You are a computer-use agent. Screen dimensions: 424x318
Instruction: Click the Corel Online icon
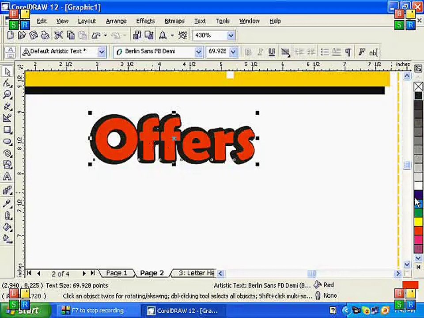point(183,35)
